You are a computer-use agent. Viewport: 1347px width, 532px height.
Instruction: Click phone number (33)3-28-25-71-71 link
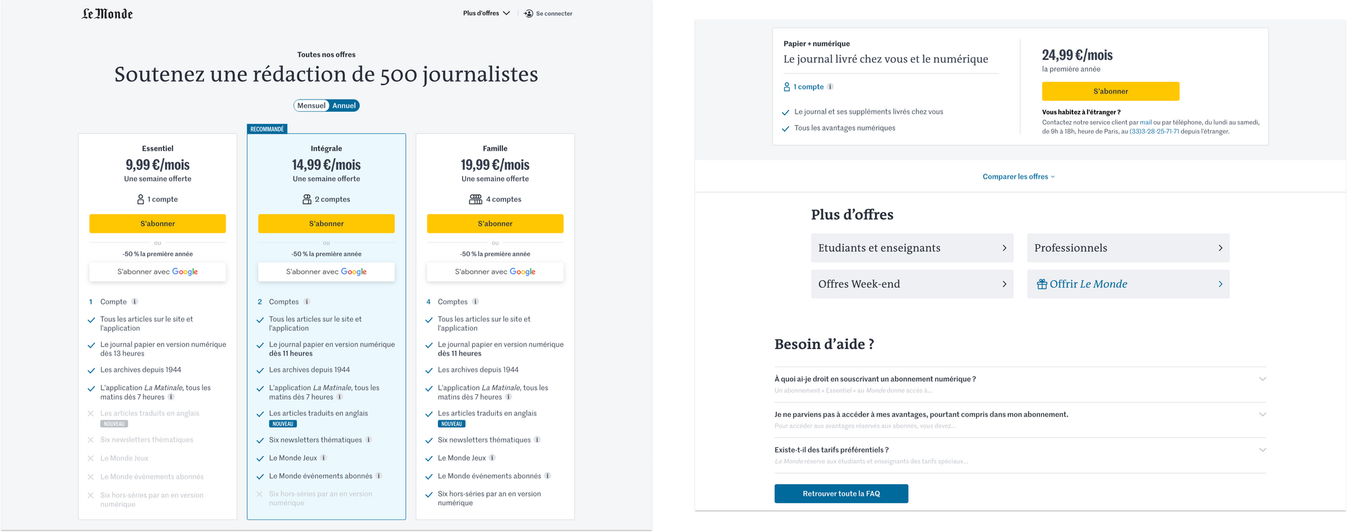coord(1154,132)
